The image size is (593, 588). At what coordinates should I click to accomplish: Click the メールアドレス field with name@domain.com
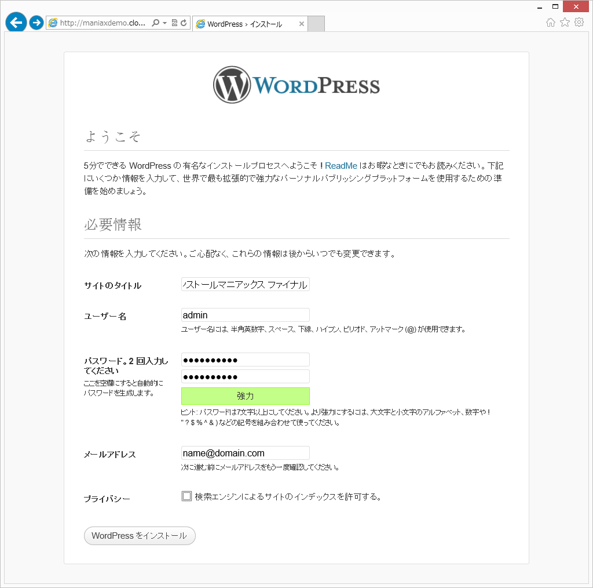click(x=246, y=453)
